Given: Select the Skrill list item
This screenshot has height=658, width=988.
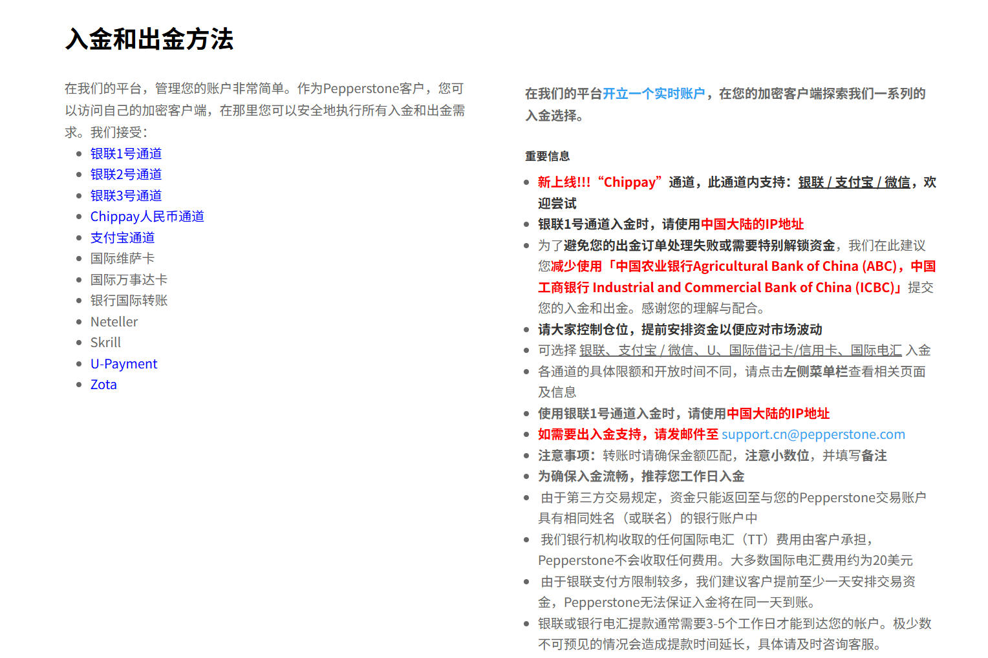Looking at the screenshot, I should click(105, 343).
